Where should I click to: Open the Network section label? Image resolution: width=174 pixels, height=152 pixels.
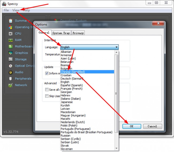pos(21,85)
